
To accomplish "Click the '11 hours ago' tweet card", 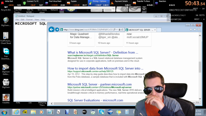I will pyautogui.click(x=138, y=39).
